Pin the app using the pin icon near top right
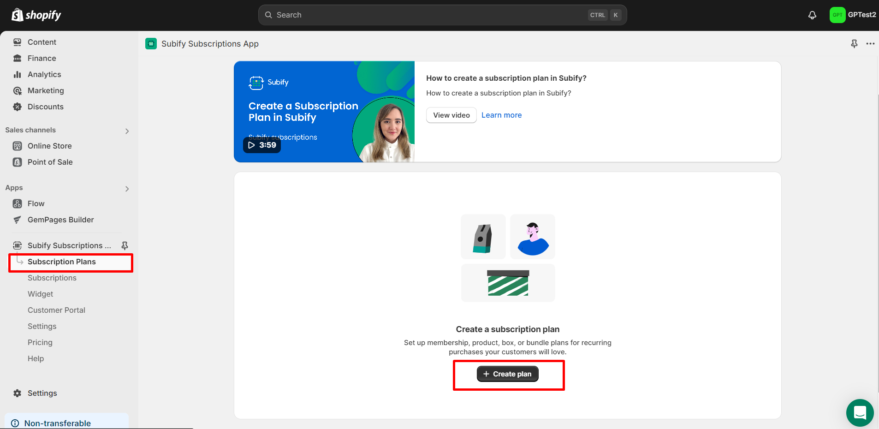 [854, 43]
